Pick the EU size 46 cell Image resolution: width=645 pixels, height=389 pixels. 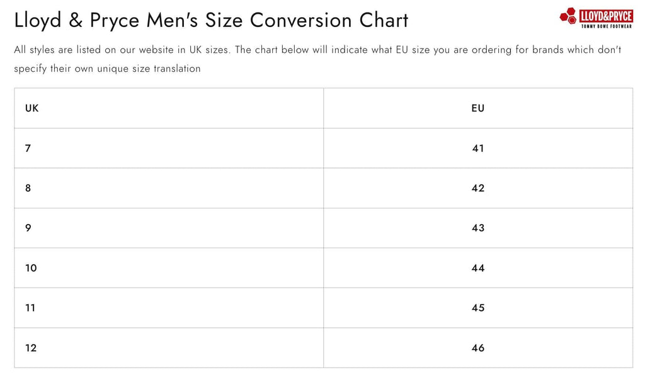coord(478,348)
